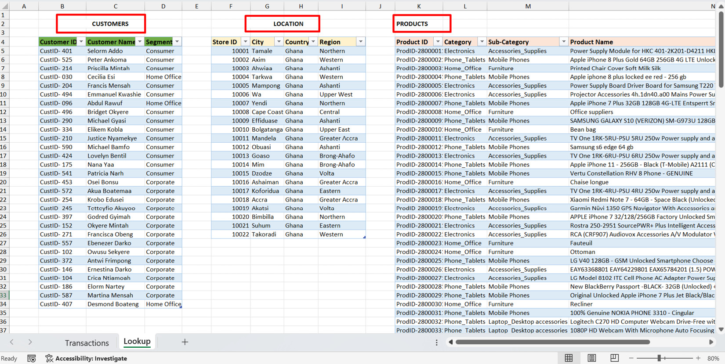Open the Country filter dropdown
Image resolution: width=725 pixels, height=364 pixels.
313,42
